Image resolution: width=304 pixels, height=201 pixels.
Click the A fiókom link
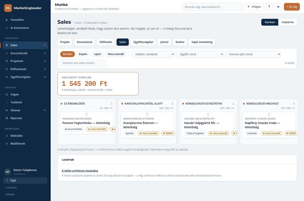11,188
